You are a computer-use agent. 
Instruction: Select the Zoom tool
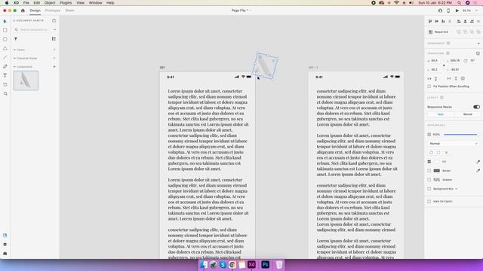click(5, 93)
